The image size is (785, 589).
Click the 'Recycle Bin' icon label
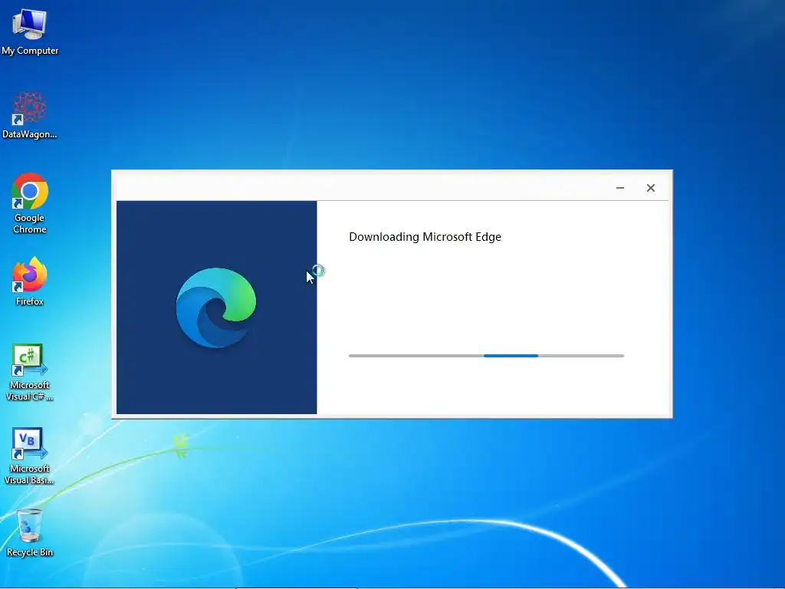pos(30,552)
